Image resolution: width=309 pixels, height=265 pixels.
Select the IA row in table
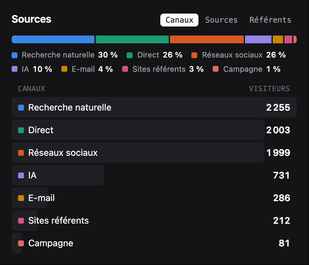click(x=154, y=175)
